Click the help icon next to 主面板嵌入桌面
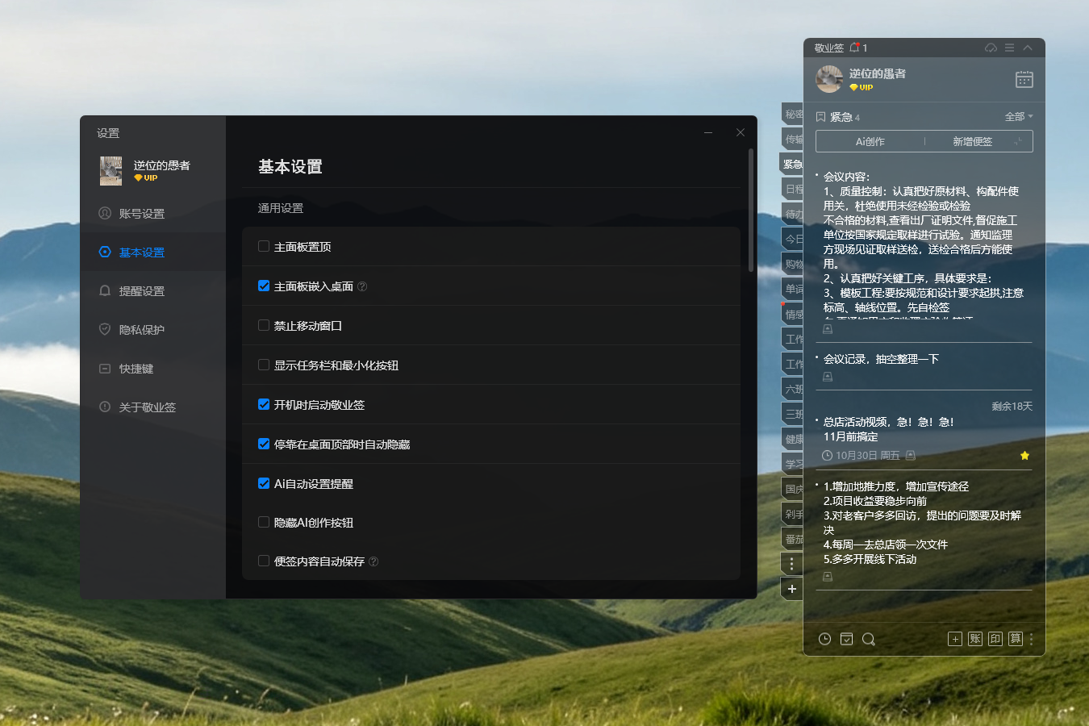 point(362,286)
